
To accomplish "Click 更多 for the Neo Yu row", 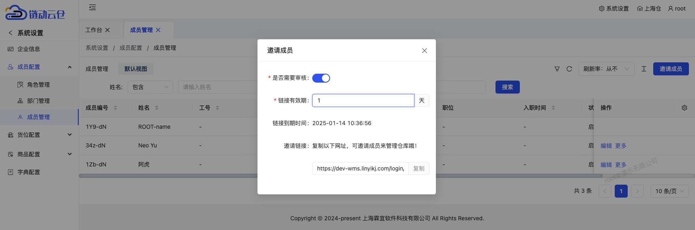I will coord(621,146).
